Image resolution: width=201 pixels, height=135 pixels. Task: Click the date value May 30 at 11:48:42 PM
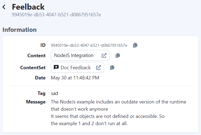pyautogui.click(x=75, y=78)
